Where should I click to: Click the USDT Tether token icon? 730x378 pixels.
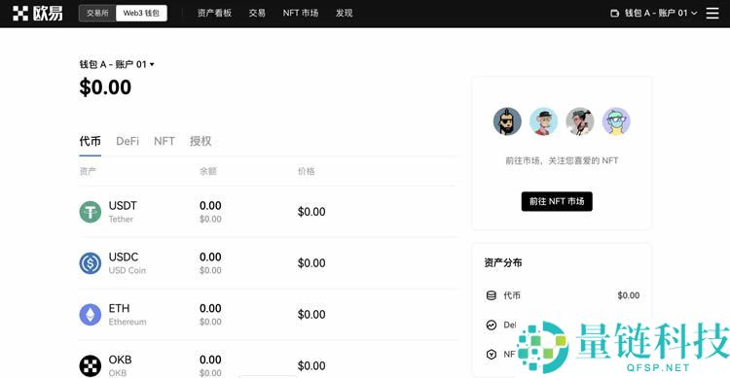click(91, 212)
